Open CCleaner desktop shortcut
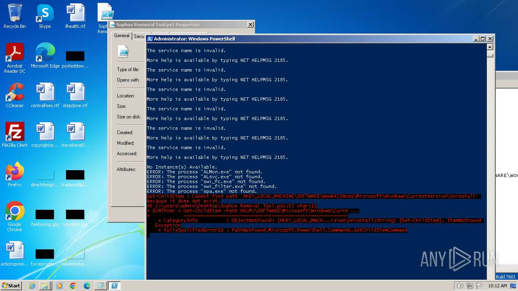The width and height of the screenshot is (518, 291). pos(15,95)
